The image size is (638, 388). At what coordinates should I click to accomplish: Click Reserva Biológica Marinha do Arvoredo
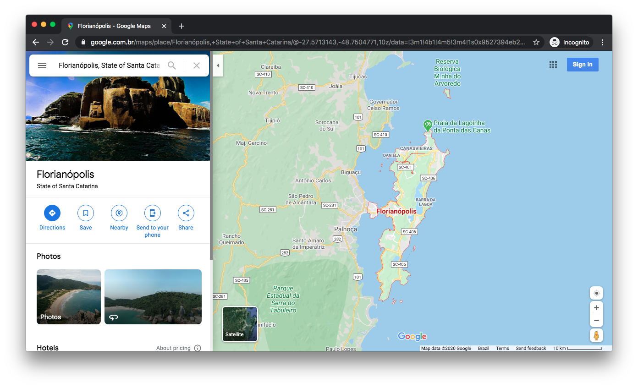click(447, 72)
